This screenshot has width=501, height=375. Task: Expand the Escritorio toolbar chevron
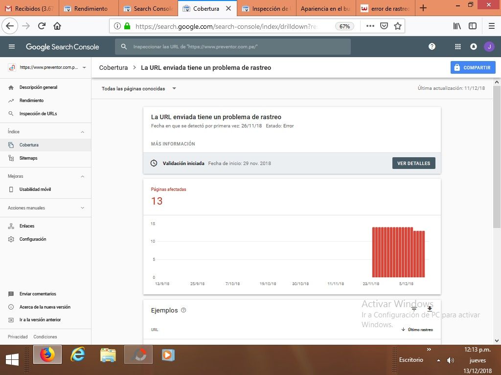429,350
